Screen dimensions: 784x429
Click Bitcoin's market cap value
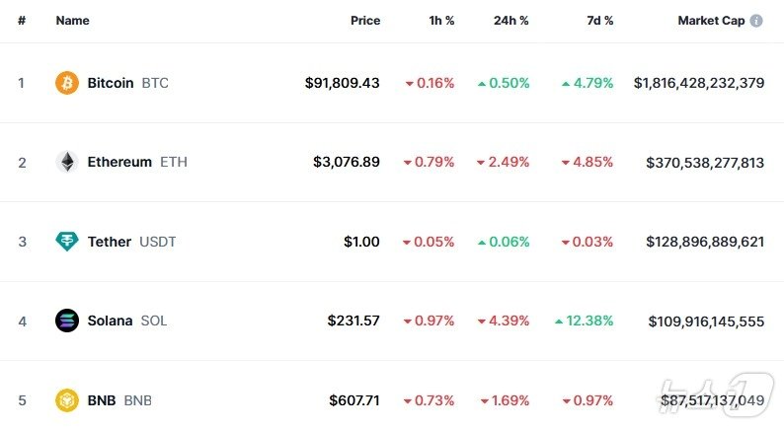click(698, 83)
